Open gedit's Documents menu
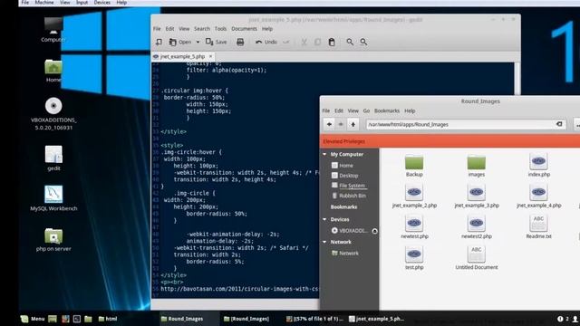 click(x=244, y=28)
